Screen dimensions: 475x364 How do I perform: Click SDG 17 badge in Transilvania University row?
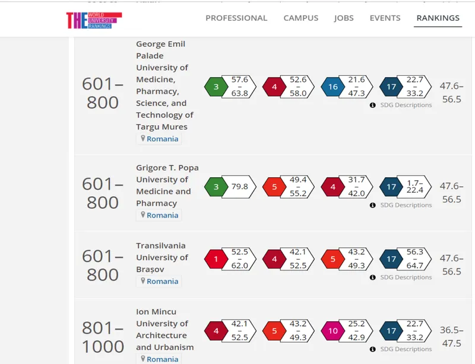(x=391, y=259)
